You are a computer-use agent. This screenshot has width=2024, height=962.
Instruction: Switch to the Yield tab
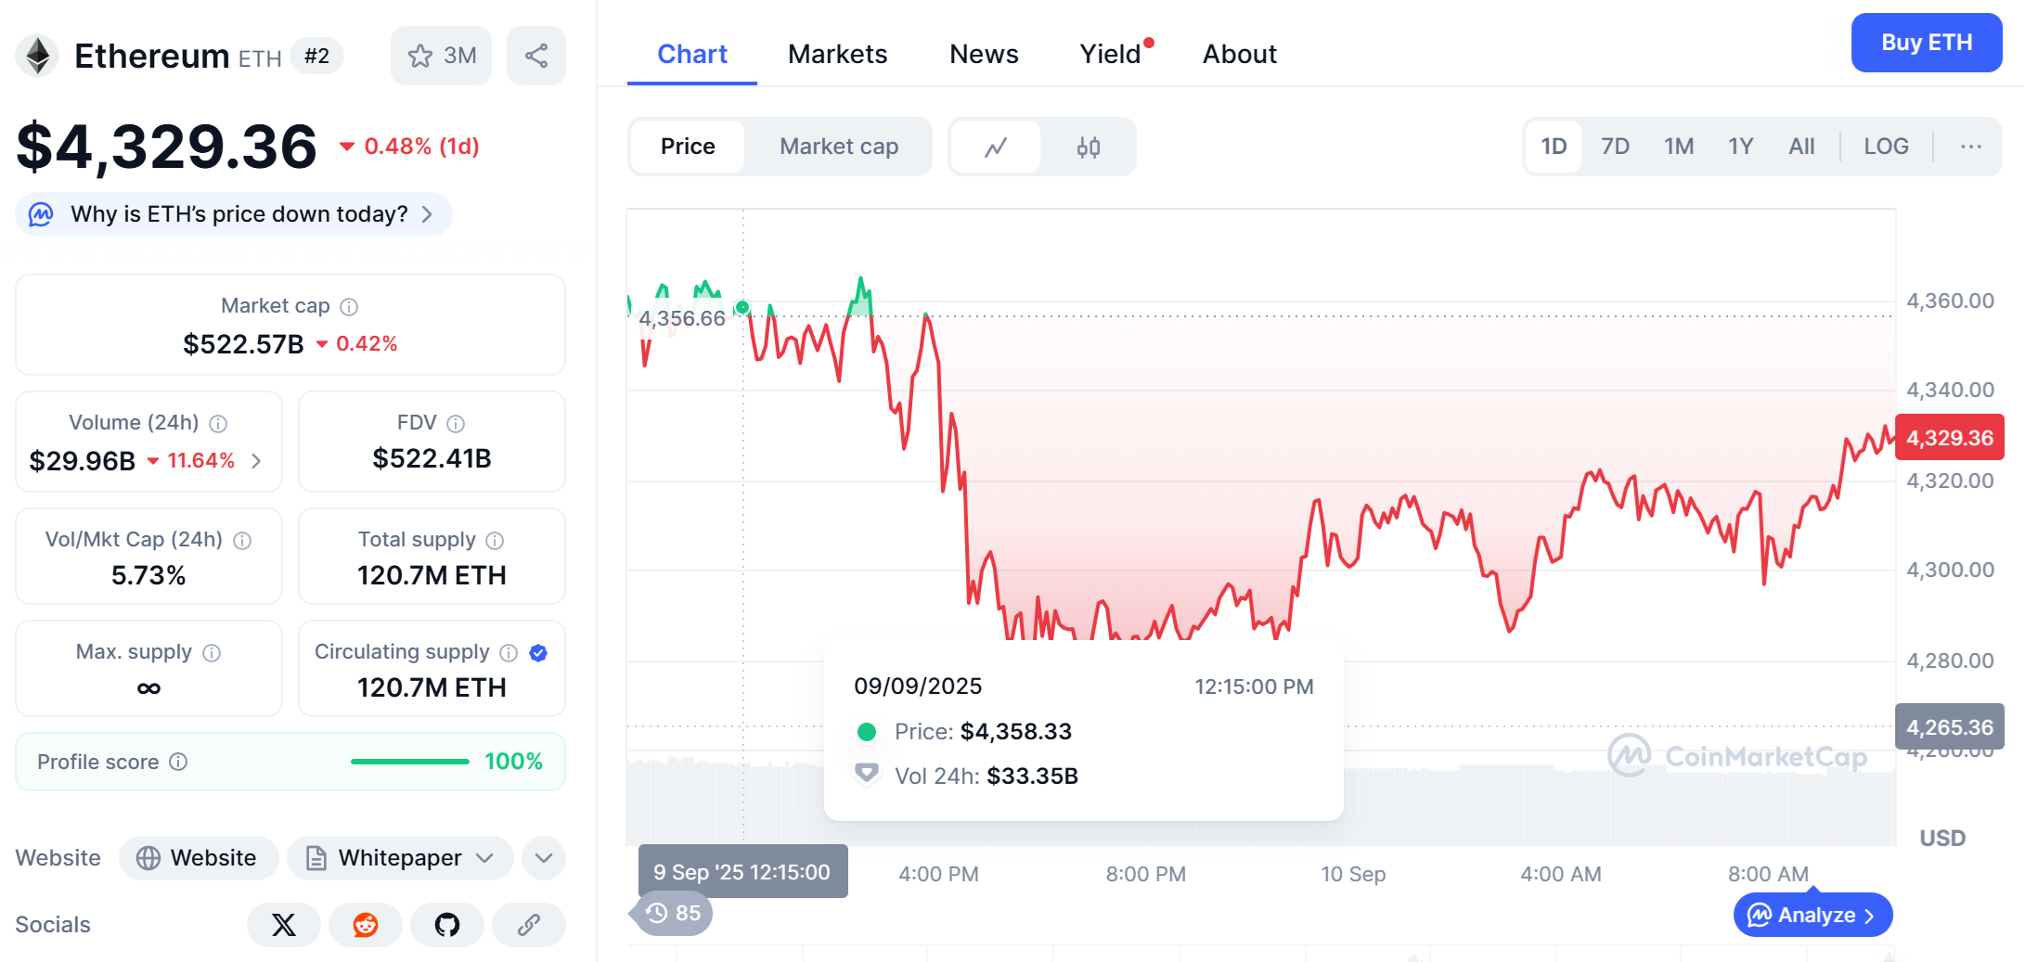point(1111,54)
